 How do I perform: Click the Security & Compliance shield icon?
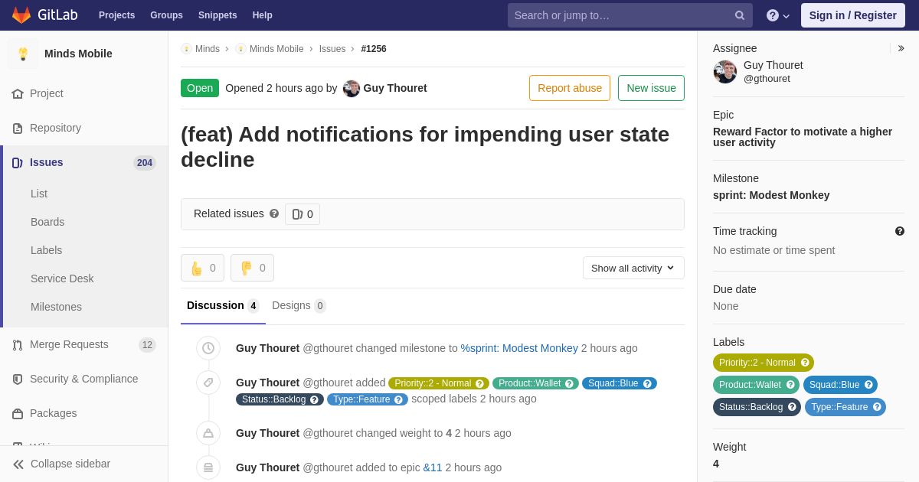[x=18, y=379]
